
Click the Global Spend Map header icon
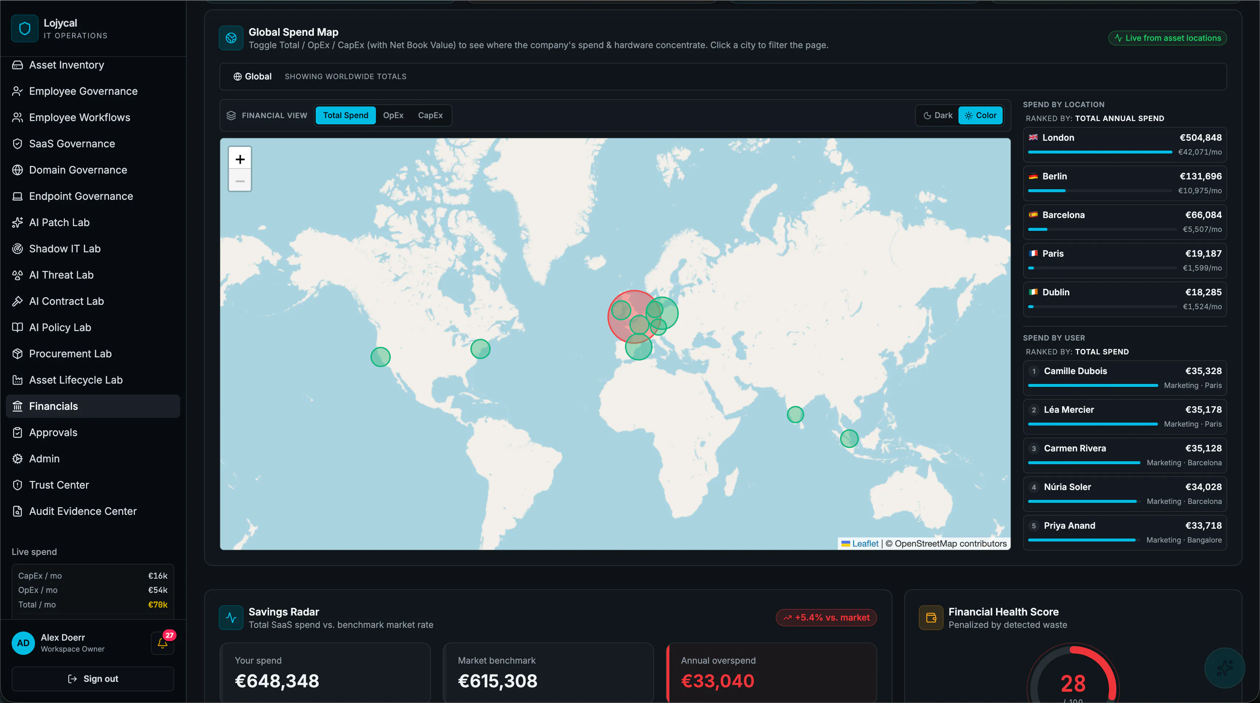point(232,38)
